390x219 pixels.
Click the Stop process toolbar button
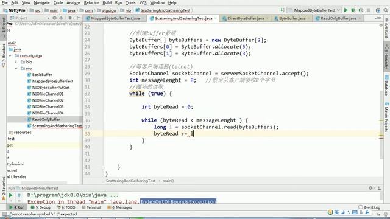[369, 10]
